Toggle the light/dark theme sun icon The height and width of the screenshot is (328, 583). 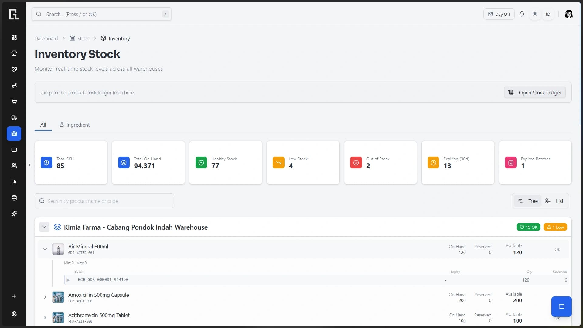pyautogui.click(x=535, y=14)
